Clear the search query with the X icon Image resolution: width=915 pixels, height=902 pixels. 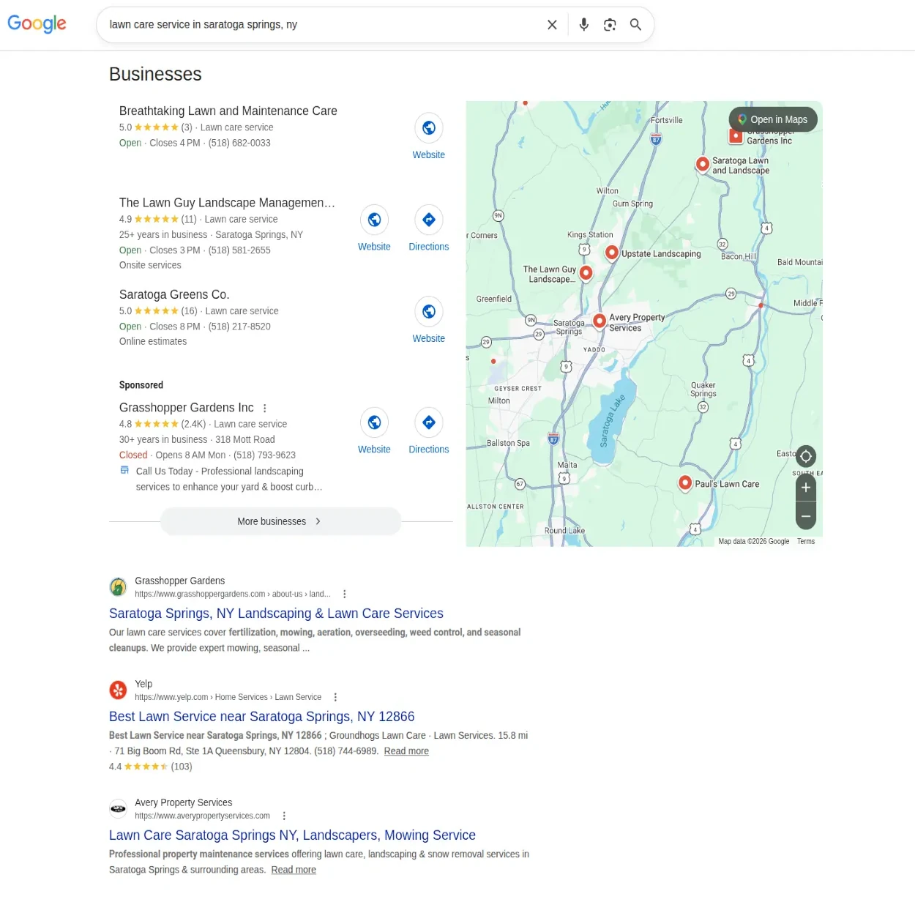[x=552, y=25]
